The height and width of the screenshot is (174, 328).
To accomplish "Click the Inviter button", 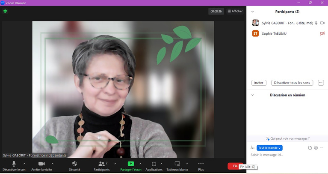I will click(259, 83).
